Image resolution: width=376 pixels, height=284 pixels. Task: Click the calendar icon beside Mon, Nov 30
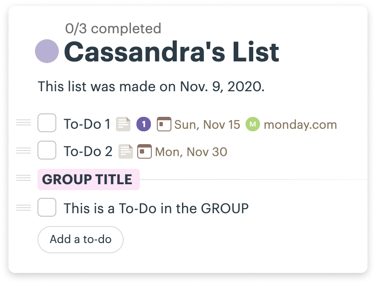145,151
